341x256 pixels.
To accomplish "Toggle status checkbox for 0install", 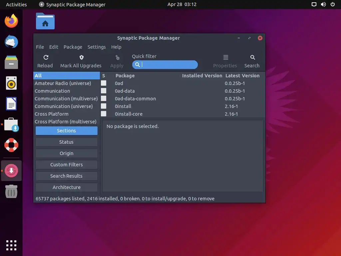I will click(104, 106).
